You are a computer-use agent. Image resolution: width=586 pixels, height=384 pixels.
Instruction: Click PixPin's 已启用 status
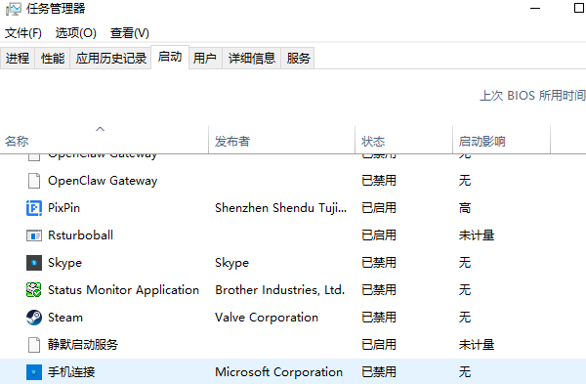point(379,208)
